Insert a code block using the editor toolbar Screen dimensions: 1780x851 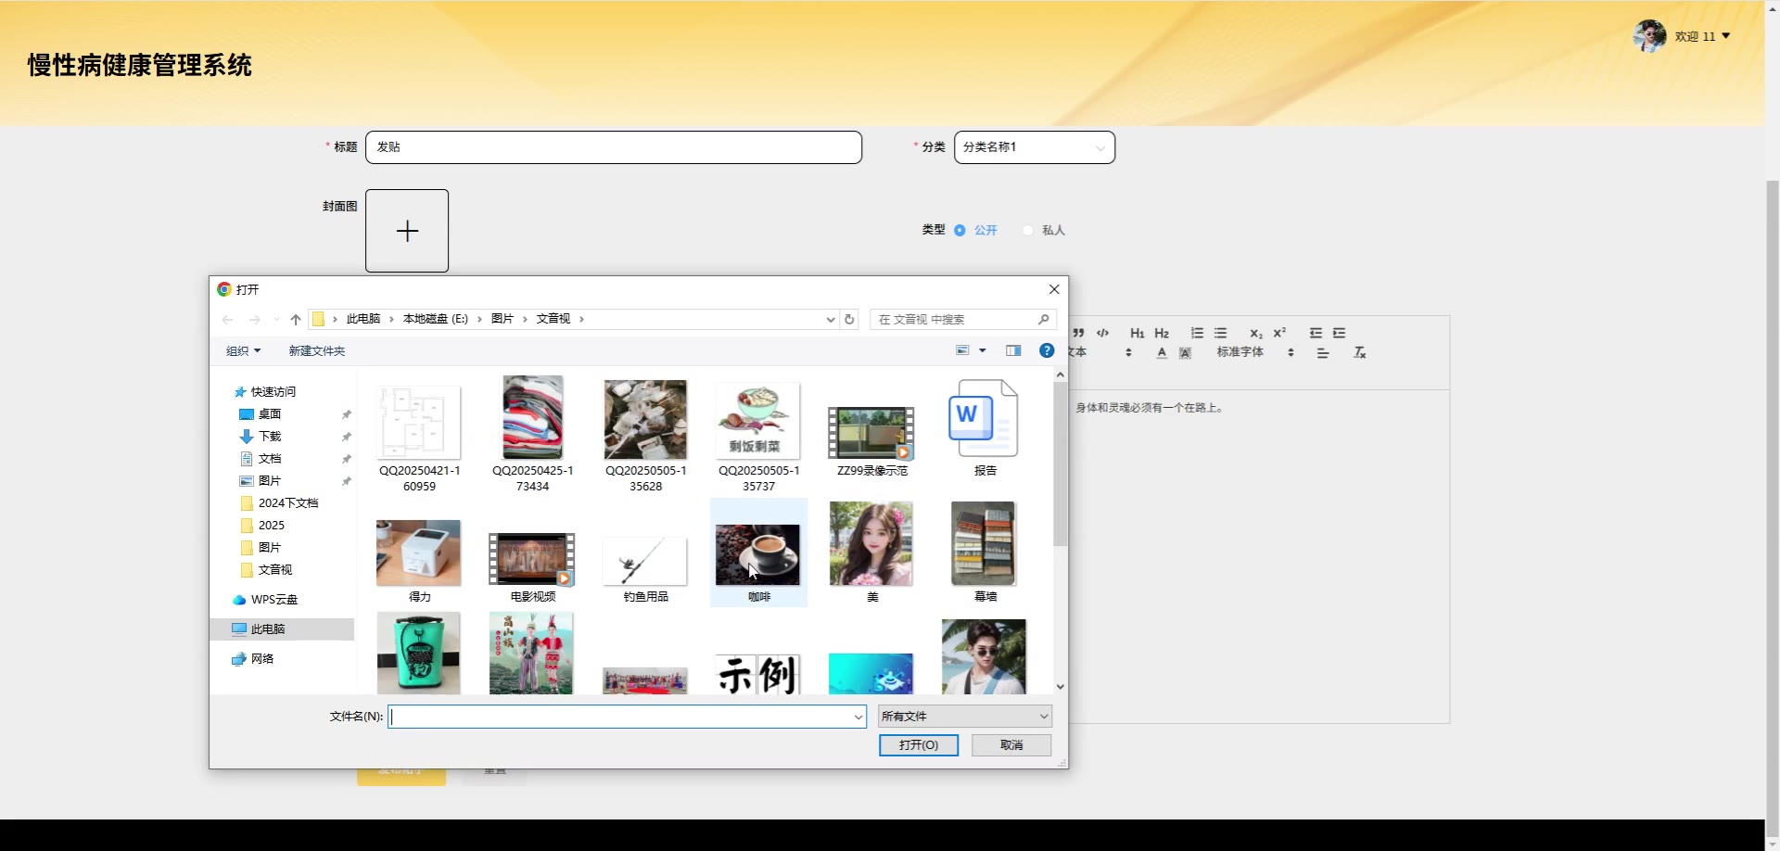coord(1102,333)
